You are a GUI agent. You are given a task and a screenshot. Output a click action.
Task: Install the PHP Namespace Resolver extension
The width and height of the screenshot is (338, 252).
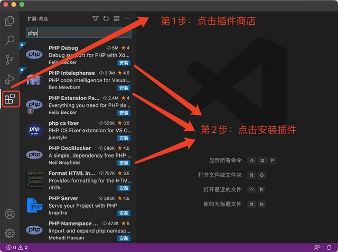point(124,238)
